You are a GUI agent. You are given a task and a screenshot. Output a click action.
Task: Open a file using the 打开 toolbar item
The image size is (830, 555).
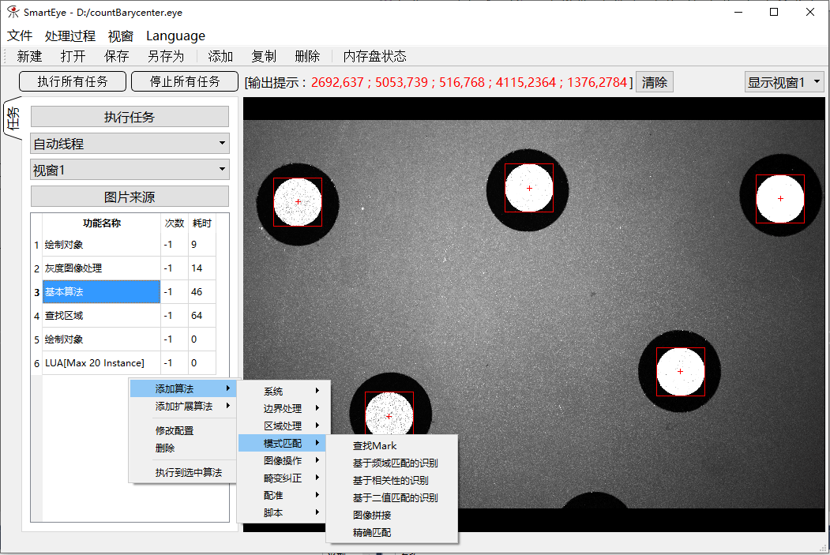pos(73,56)
